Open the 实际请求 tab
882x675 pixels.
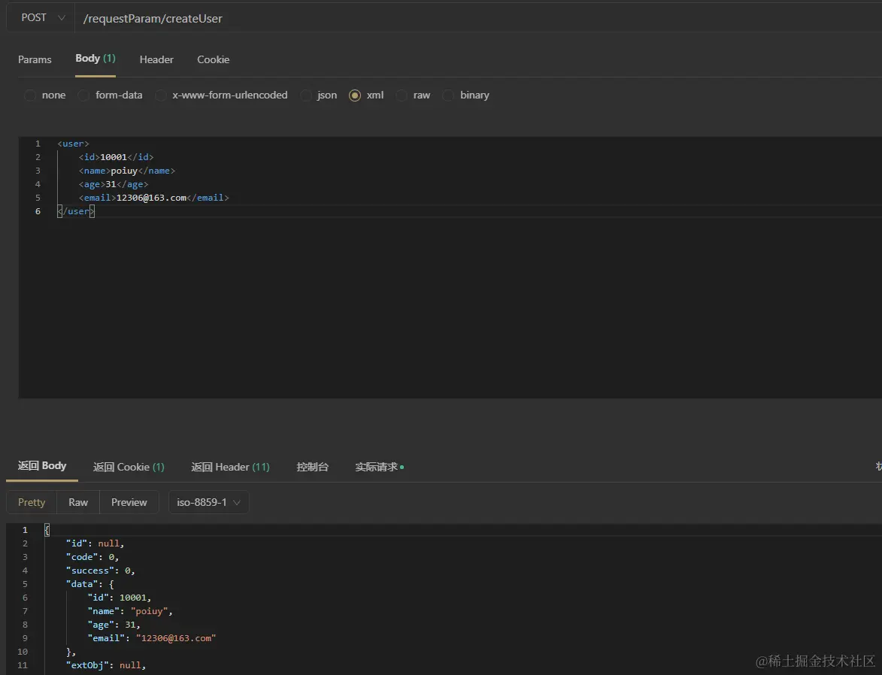click(x=379, y=467)
